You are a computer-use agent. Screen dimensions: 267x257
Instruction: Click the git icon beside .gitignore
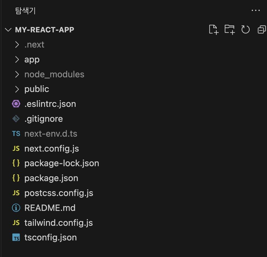tap(16, 119)
